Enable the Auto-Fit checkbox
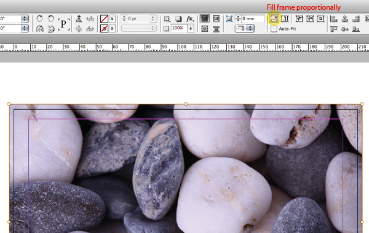 (274, 29)
